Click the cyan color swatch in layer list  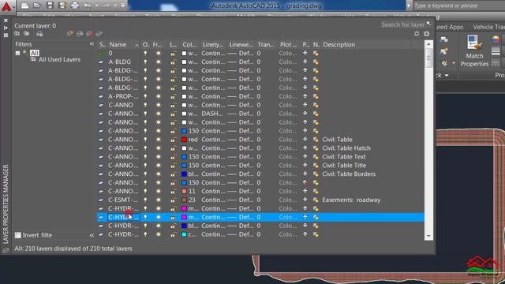184,234
